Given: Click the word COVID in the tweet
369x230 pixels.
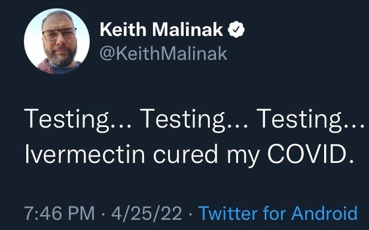Looking at the screenshot, I should [307, 153].
